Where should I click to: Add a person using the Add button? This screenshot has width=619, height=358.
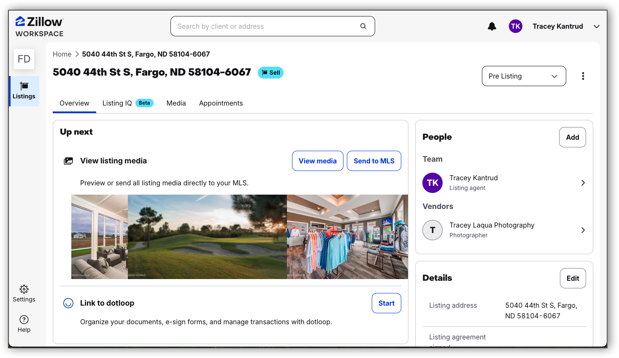(x=572, y=137)
